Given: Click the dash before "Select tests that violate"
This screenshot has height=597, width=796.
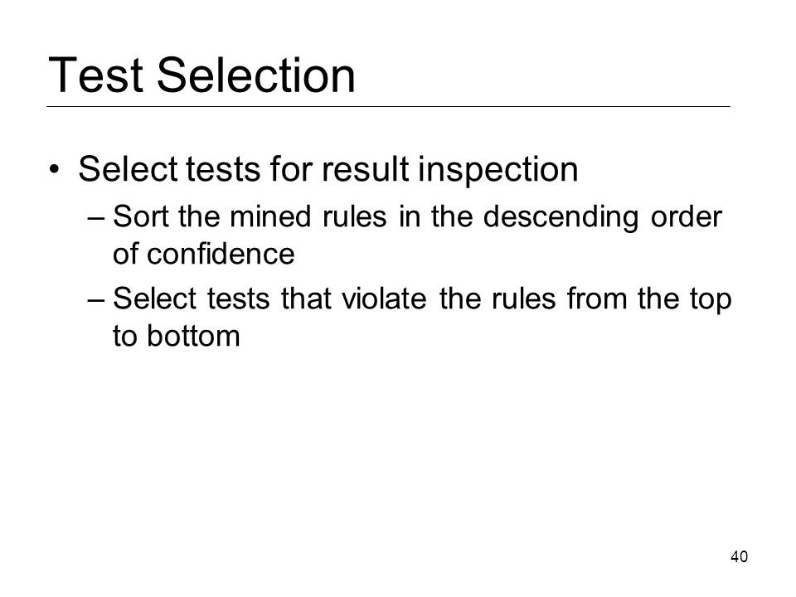Looking at the screenshot, I should (96, 299).
